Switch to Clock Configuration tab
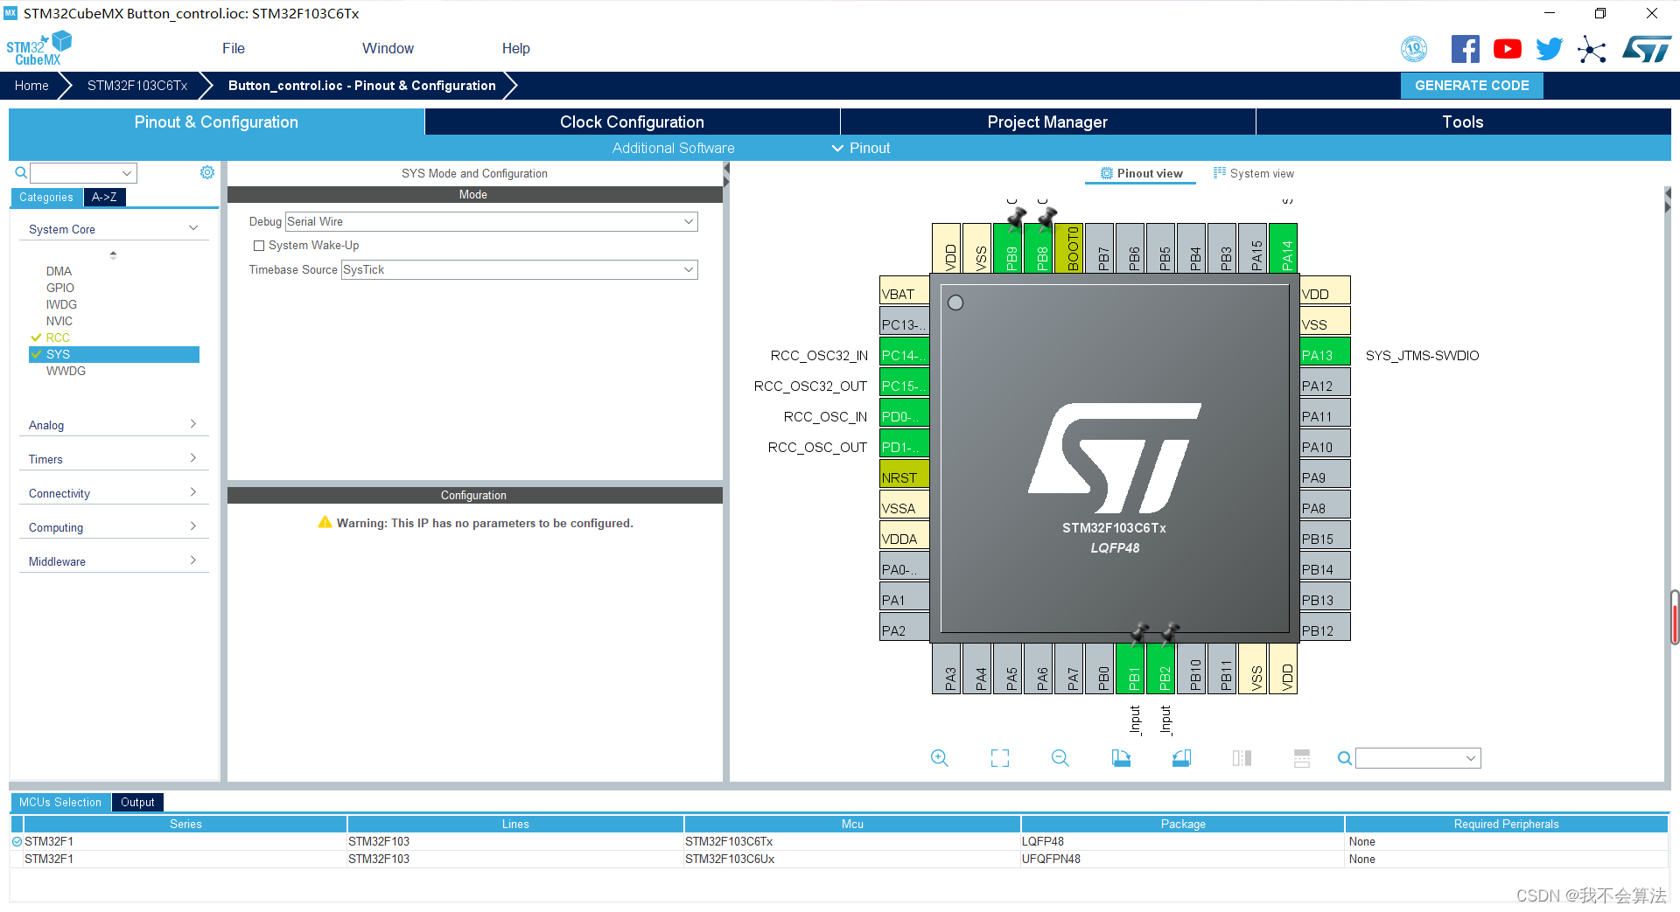This screenshot has width=1680, height=912. point(632,122)
